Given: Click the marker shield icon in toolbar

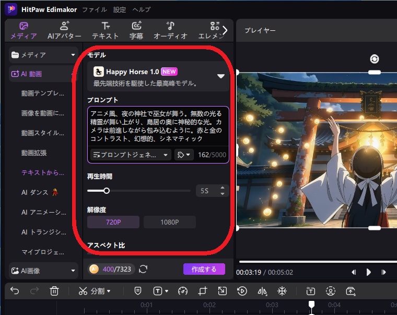Looking at the screenshot, I should (x=138, y=290).
